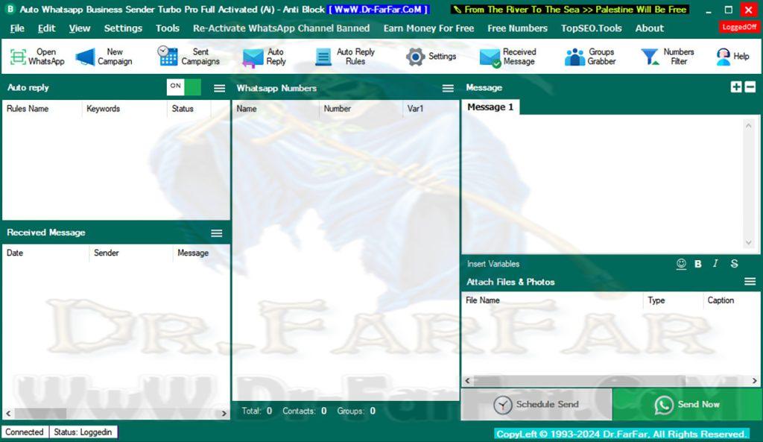Click the Schedule Send button
This screenshot has width=763, height=442.
[x=536, y=404]
